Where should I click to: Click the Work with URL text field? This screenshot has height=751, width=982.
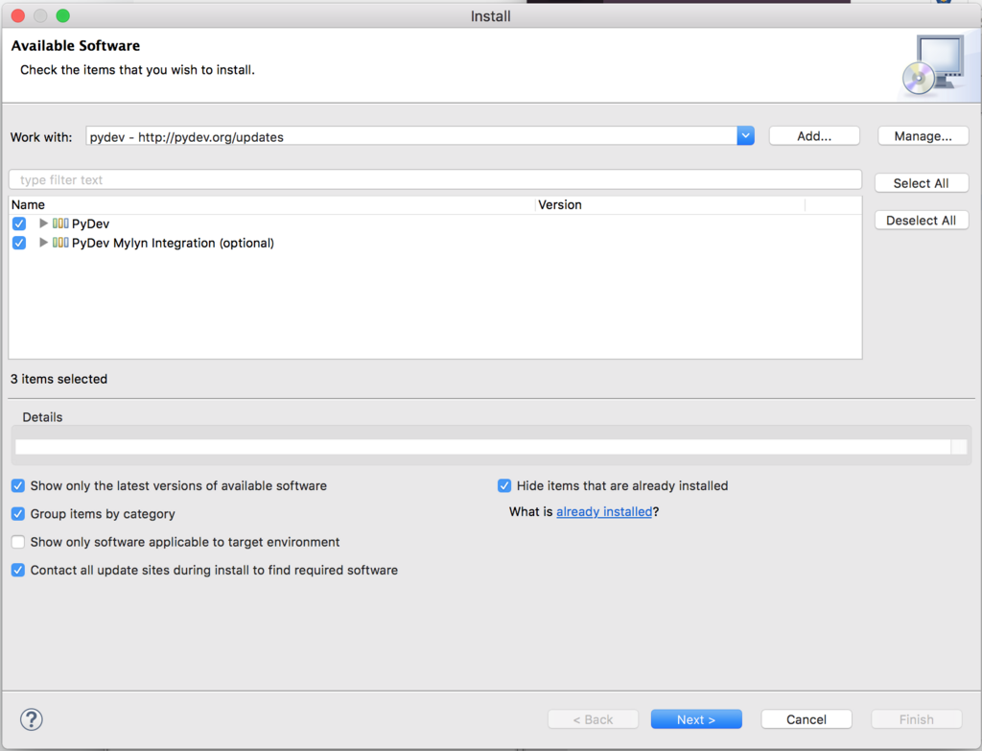click(411, 136)
